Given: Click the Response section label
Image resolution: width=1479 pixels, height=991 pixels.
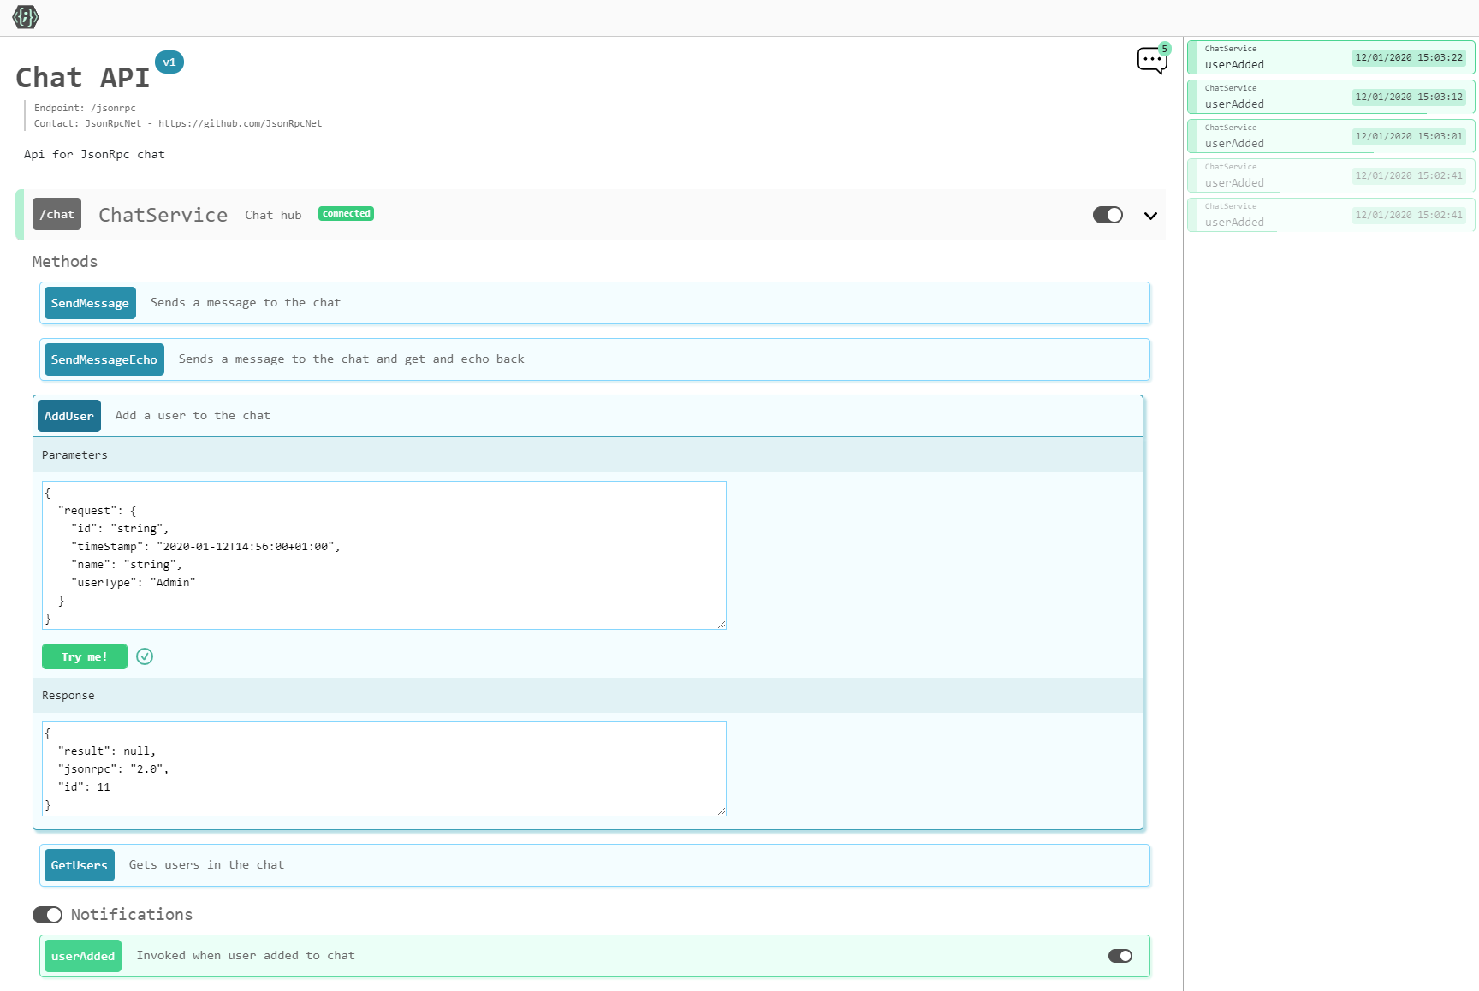Looking at the screenshot, I should [68, 696].
